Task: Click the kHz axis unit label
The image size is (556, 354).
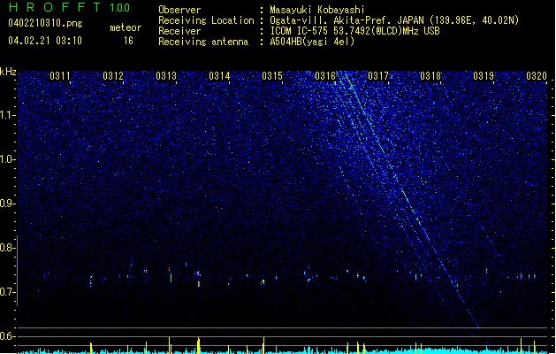Action: [8, 72]
